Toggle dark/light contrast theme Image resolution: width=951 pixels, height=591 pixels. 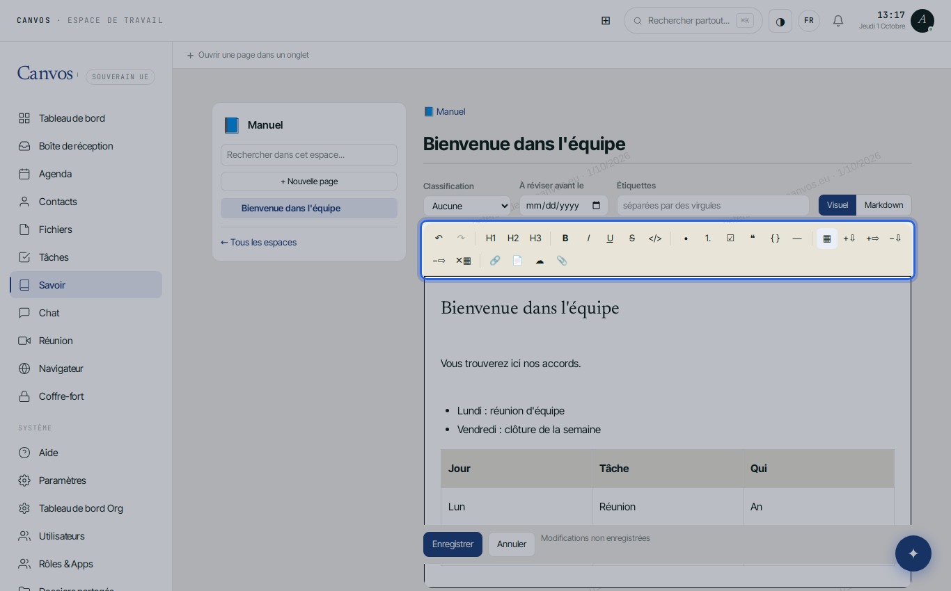780,21
